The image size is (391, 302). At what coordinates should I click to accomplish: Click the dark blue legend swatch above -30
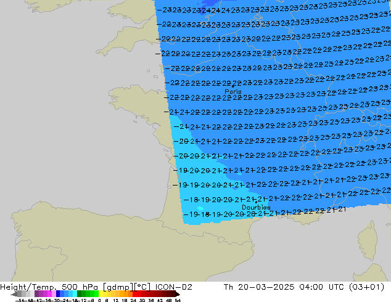(x=58, y=294)
